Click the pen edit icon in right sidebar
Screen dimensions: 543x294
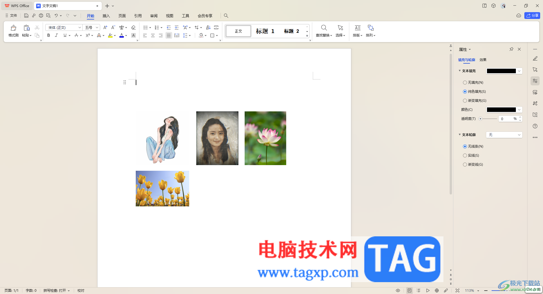coord(535,59)
